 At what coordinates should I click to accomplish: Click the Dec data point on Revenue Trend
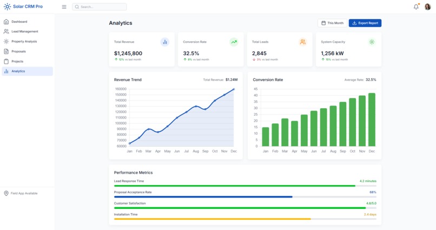pos(234,89)
